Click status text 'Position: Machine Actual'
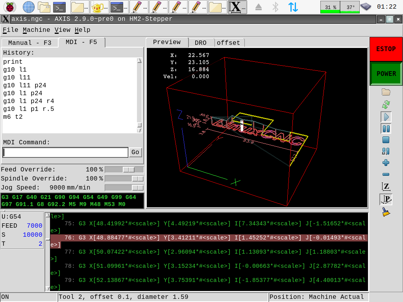The height and width of the screenshot is (302, 403). coord(317,297)
